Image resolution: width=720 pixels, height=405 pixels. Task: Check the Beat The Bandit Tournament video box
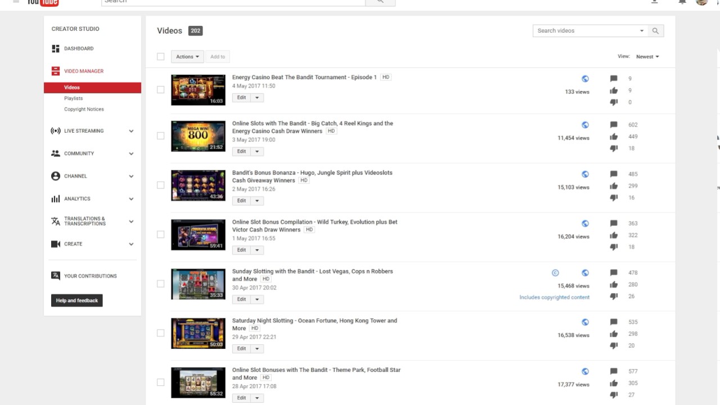pyautogui.click(x=161, y=89)
